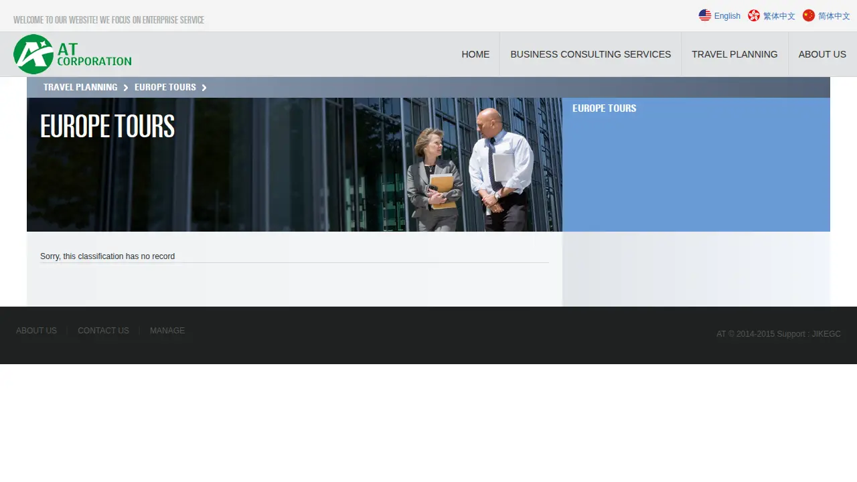
Task: Open the Travel Planning menu
Action: [734, 54]
